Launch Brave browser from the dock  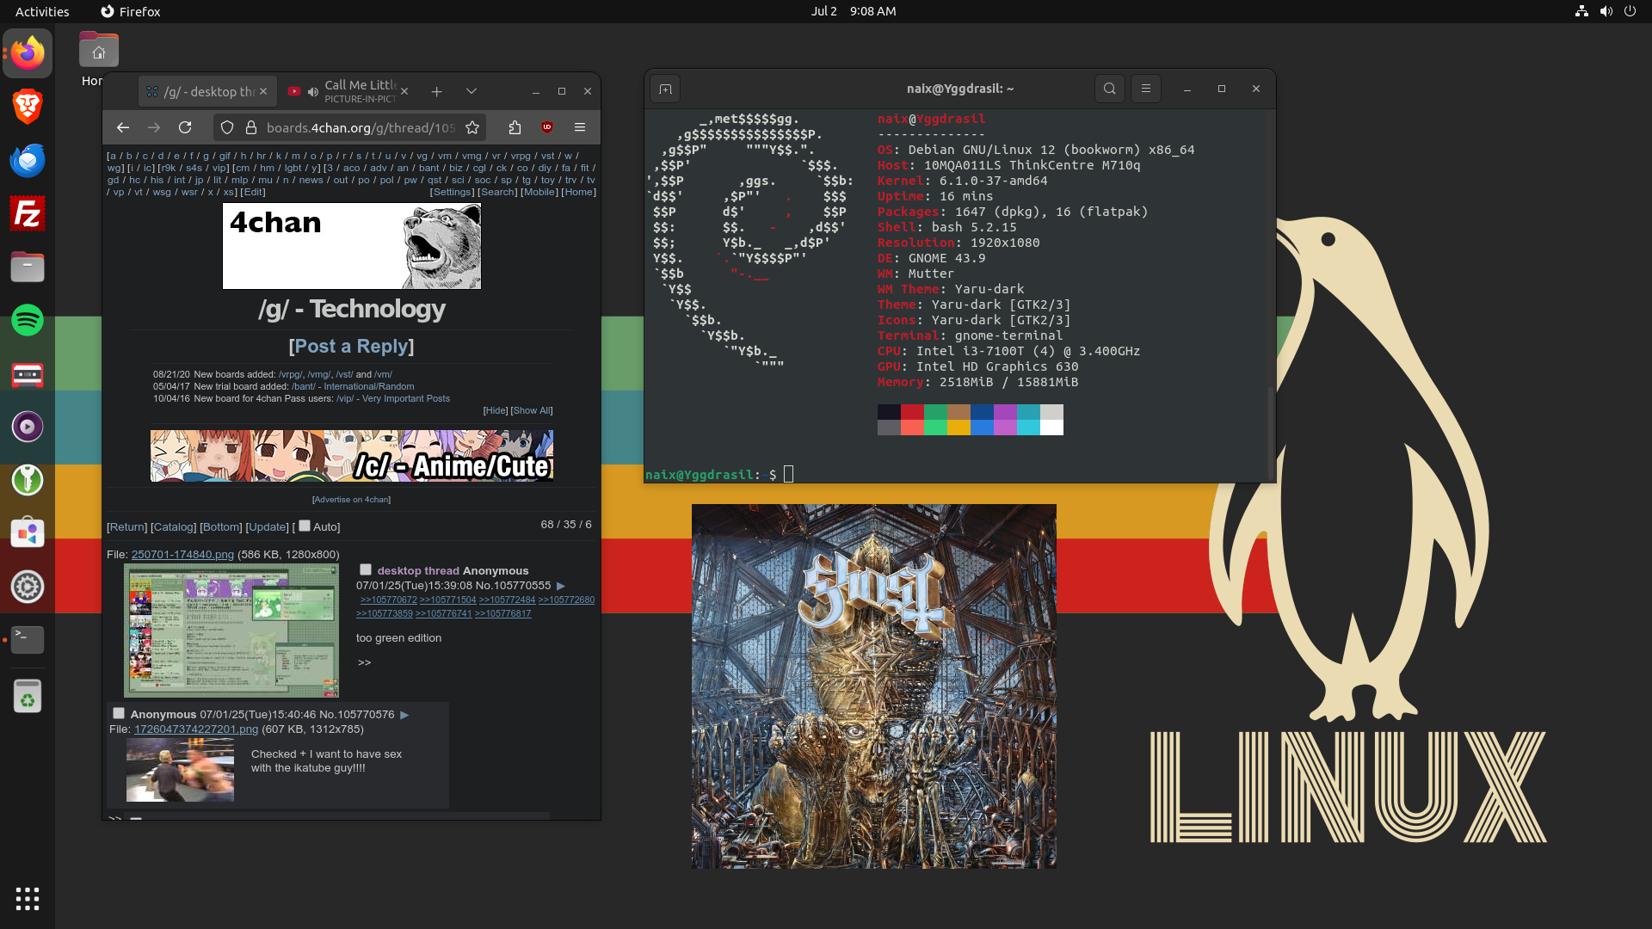coord(28,107)
